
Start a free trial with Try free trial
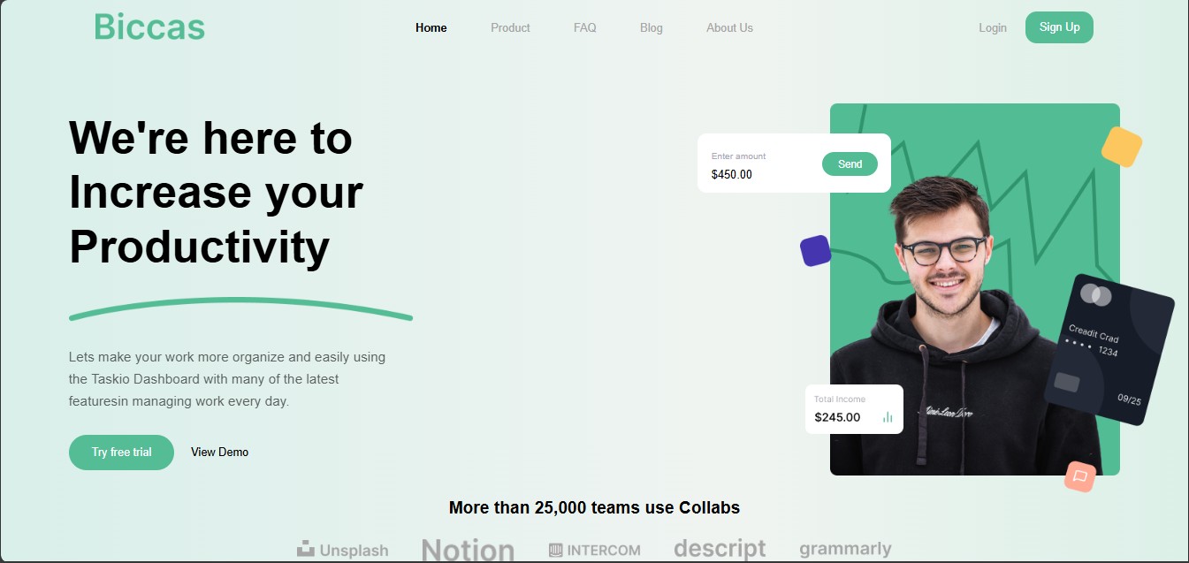121,452
